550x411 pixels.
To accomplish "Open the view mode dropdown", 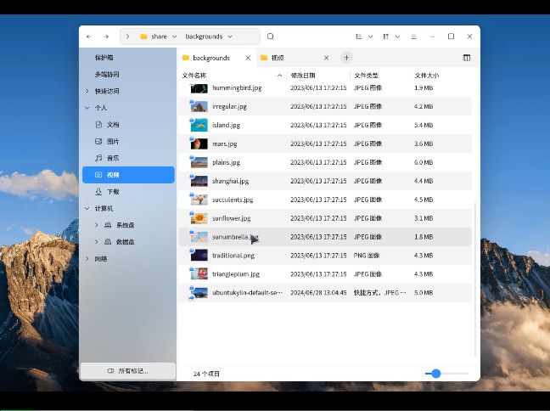I will point(362,37).
